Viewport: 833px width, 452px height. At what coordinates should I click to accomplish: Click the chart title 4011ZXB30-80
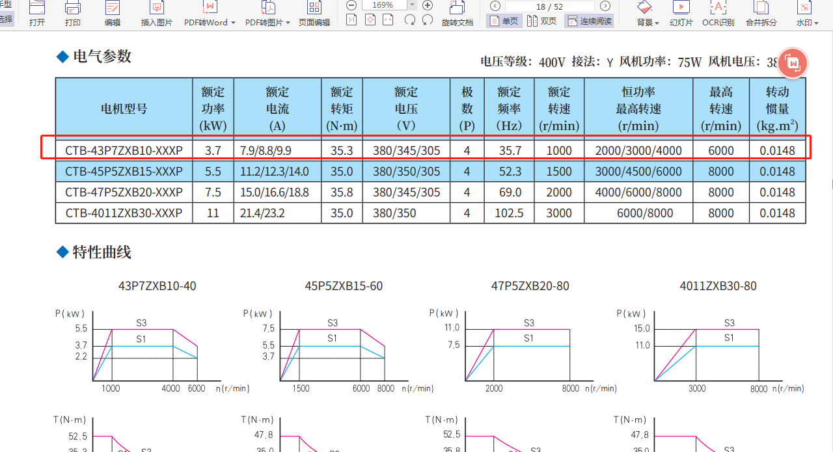point(718,286)
